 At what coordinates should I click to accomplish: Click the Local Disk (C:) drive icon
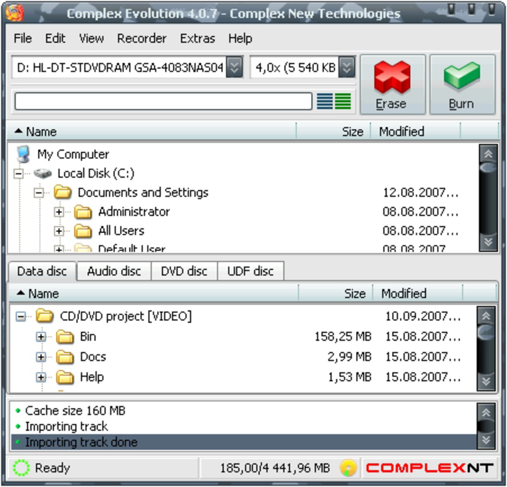43,173
